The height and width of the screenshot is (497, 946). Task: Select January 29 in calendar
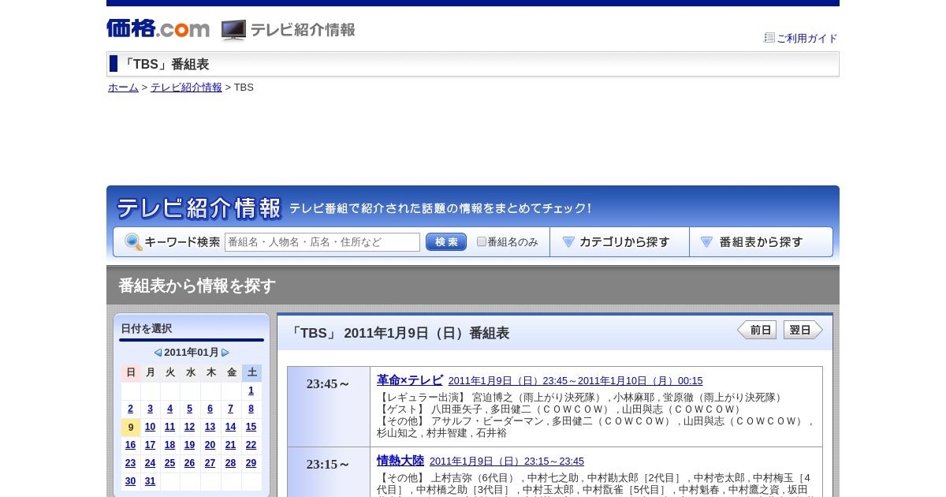coord(251,463)
